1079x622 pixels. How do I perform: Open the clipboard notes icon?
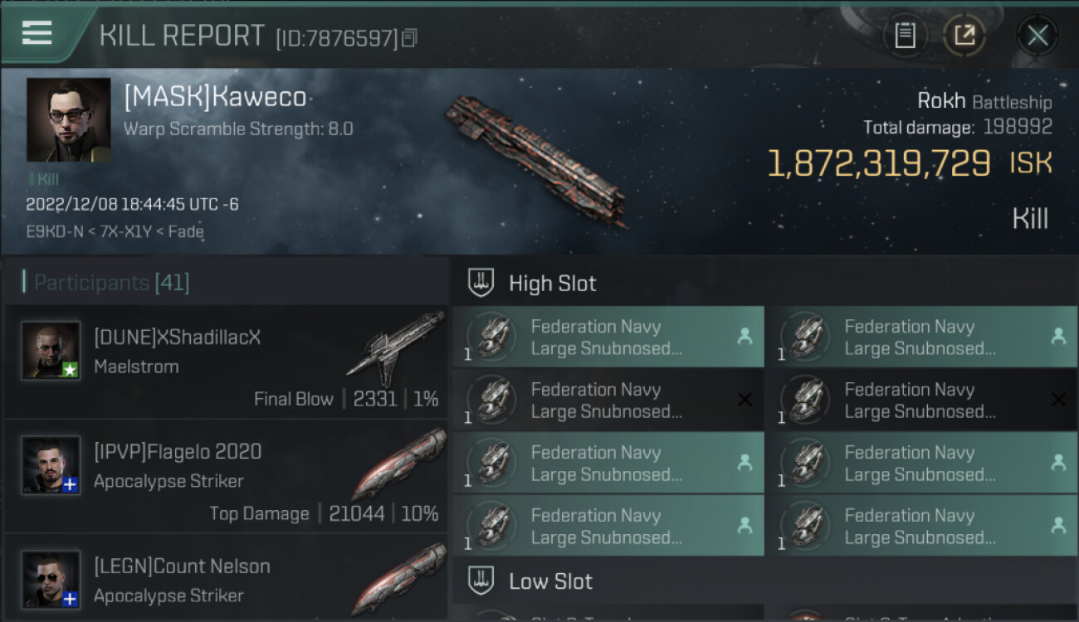[x=905, y=36]
